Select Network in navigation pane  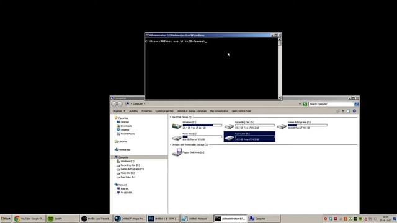123,185
